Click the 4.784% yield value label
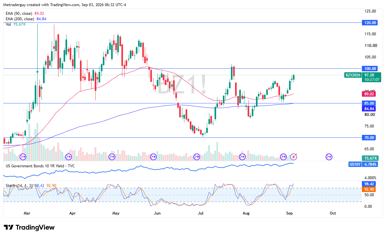This screenshot has width=386, height=237. pyautogui.click(x=370, y=164)
